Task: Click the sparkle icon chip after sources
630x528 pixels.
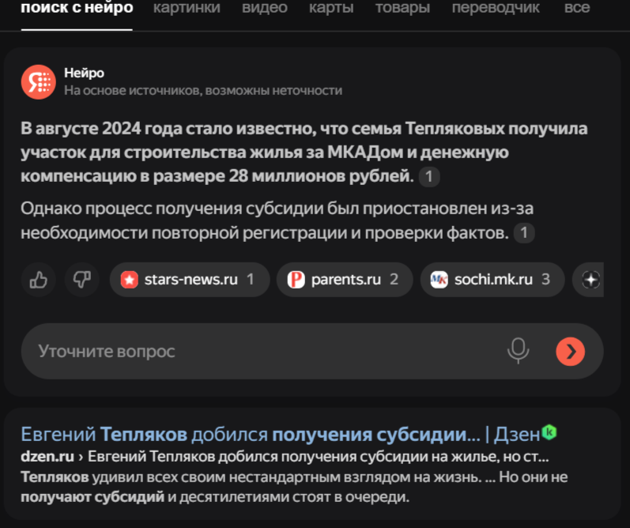Action: coord(588,280)
